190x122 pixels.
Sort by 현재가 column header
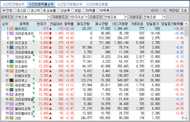coord(42,24)
